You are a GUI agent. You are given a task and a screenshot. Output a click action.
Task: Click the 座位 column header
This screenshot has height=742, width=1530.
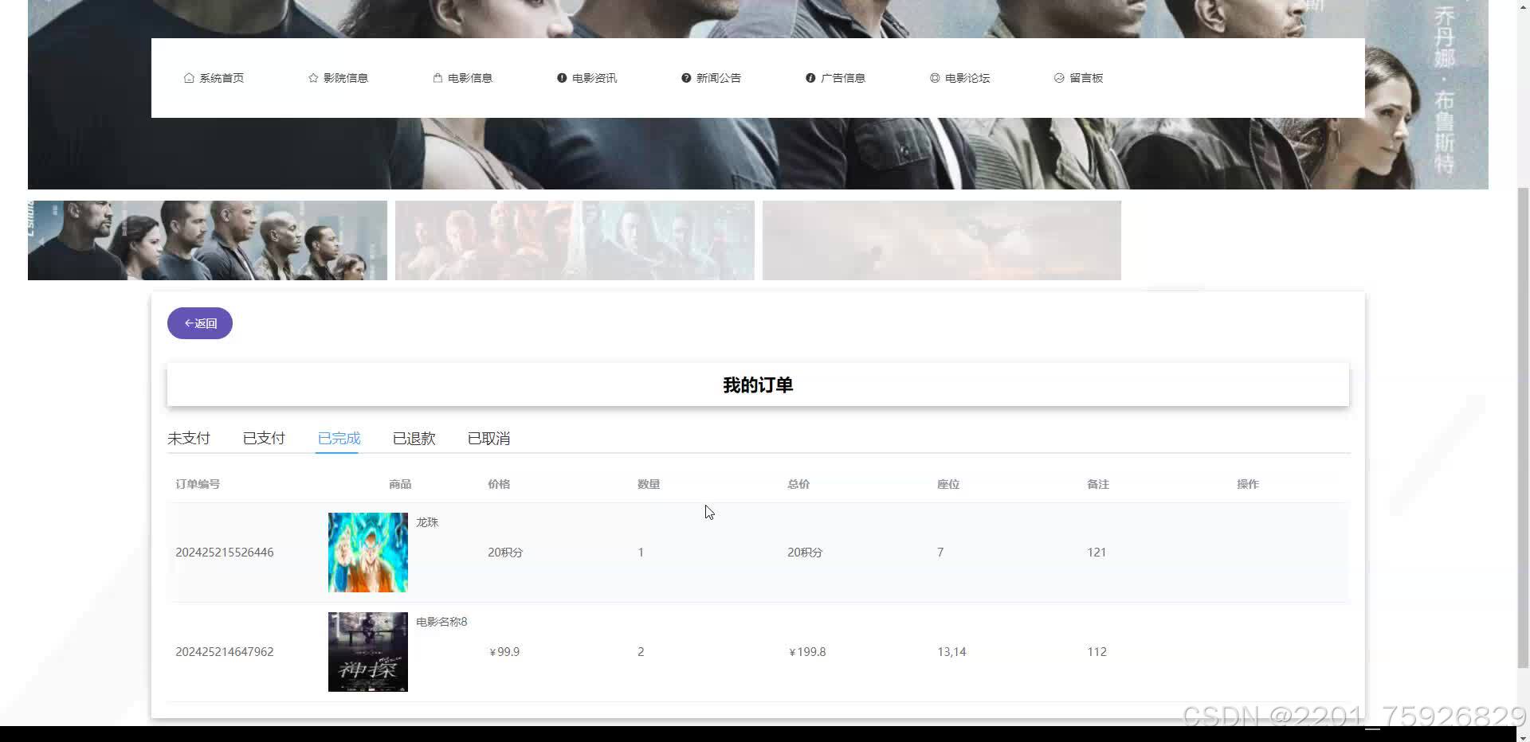[x=948, y=484]
